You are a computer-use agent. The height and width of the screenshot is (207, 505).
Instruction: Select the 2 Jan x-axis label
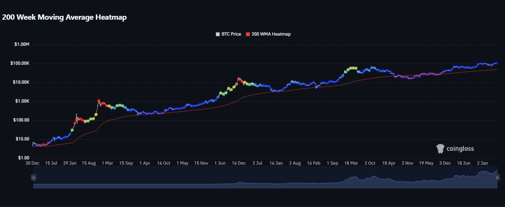(x=482, y=163)
